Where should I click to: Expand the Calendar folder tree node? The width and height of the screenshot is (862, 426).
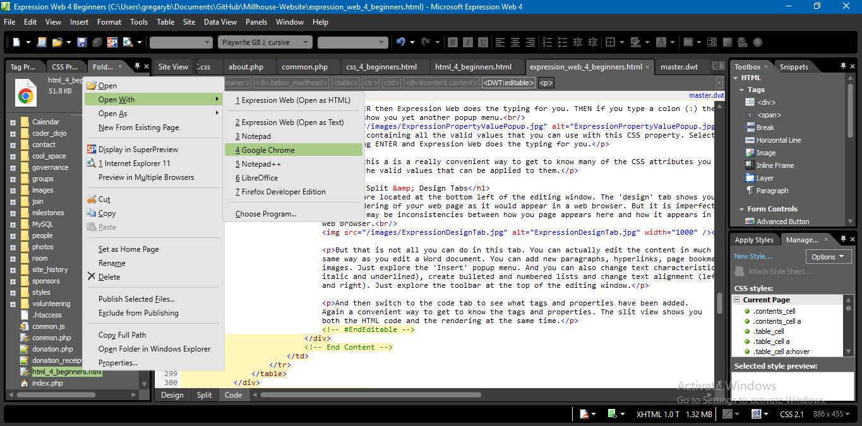13,122
